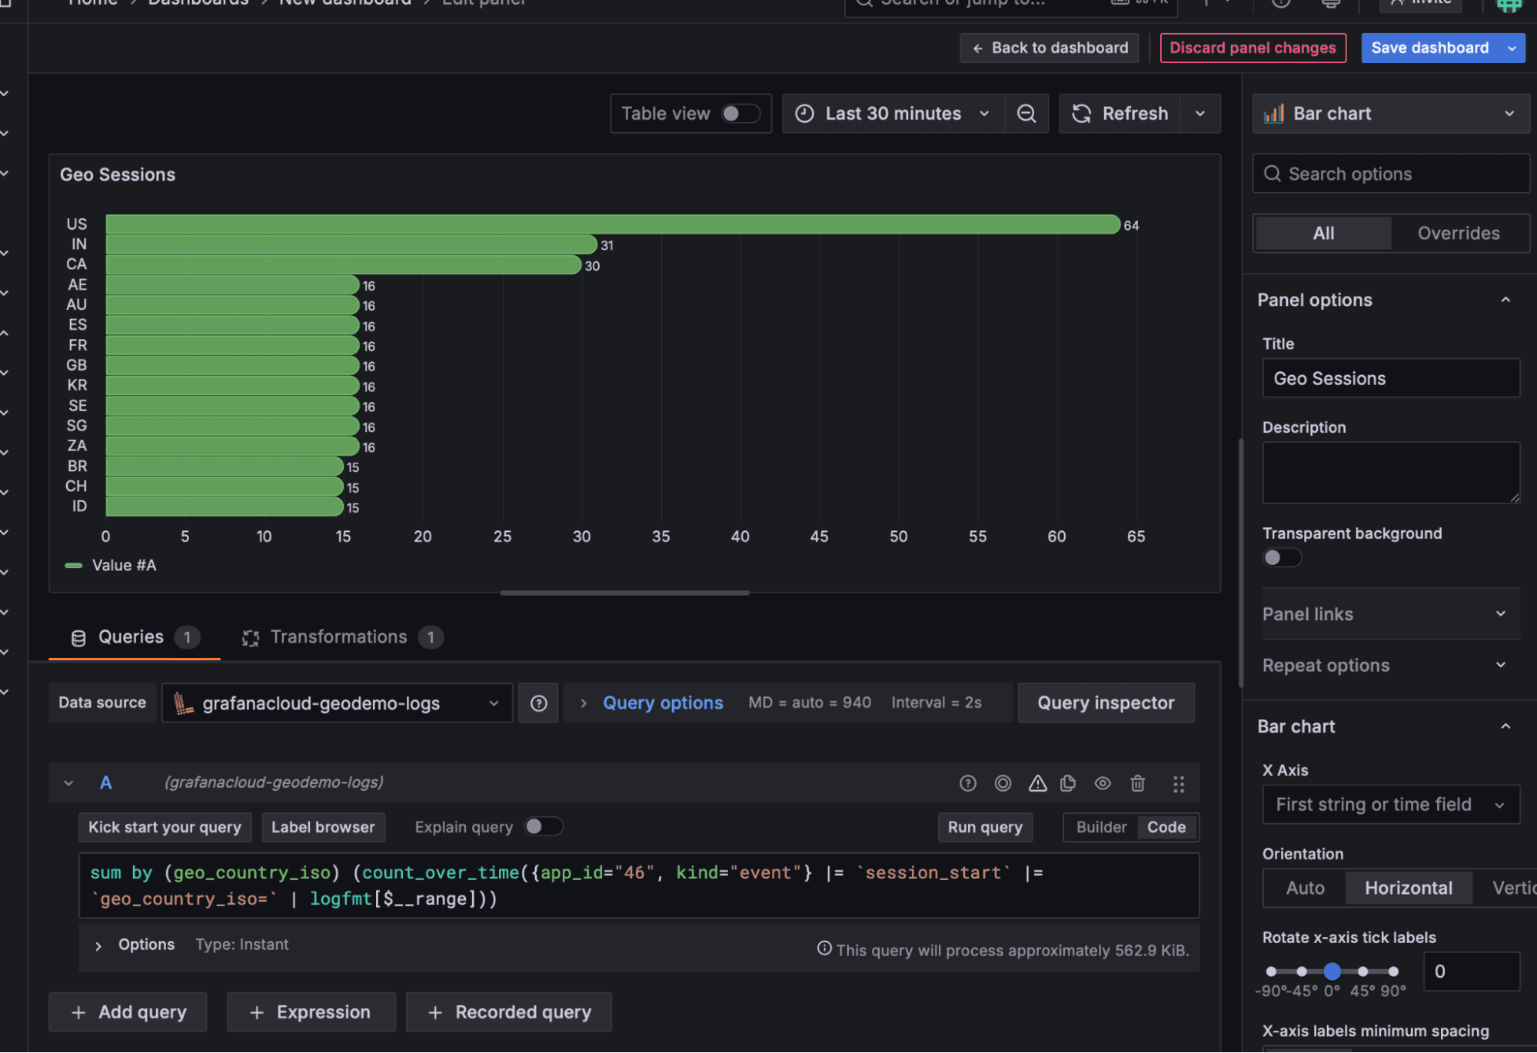Delete query A with the trash icon

[1137, 783]
